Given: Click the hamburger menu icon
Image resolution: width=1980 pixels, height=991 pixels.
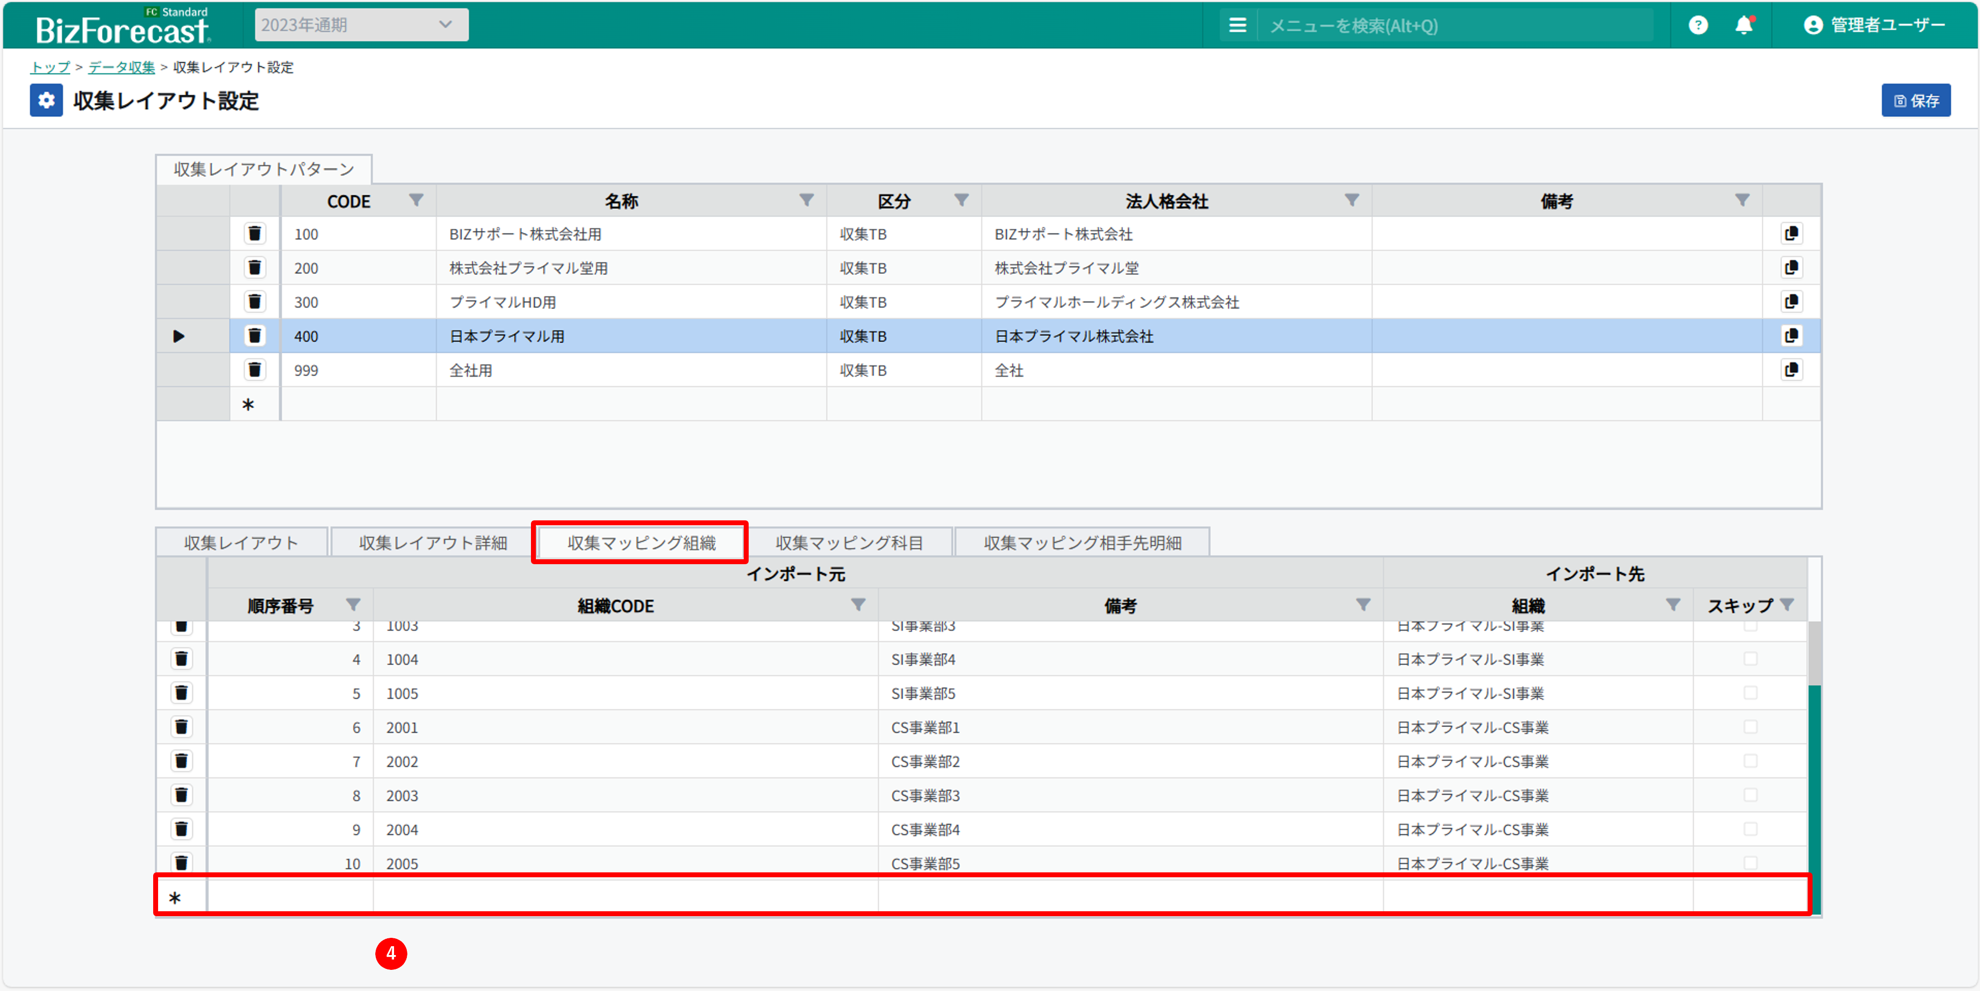Looking at the screenshot, I should pyautogui.click(x=1237, y=25).
